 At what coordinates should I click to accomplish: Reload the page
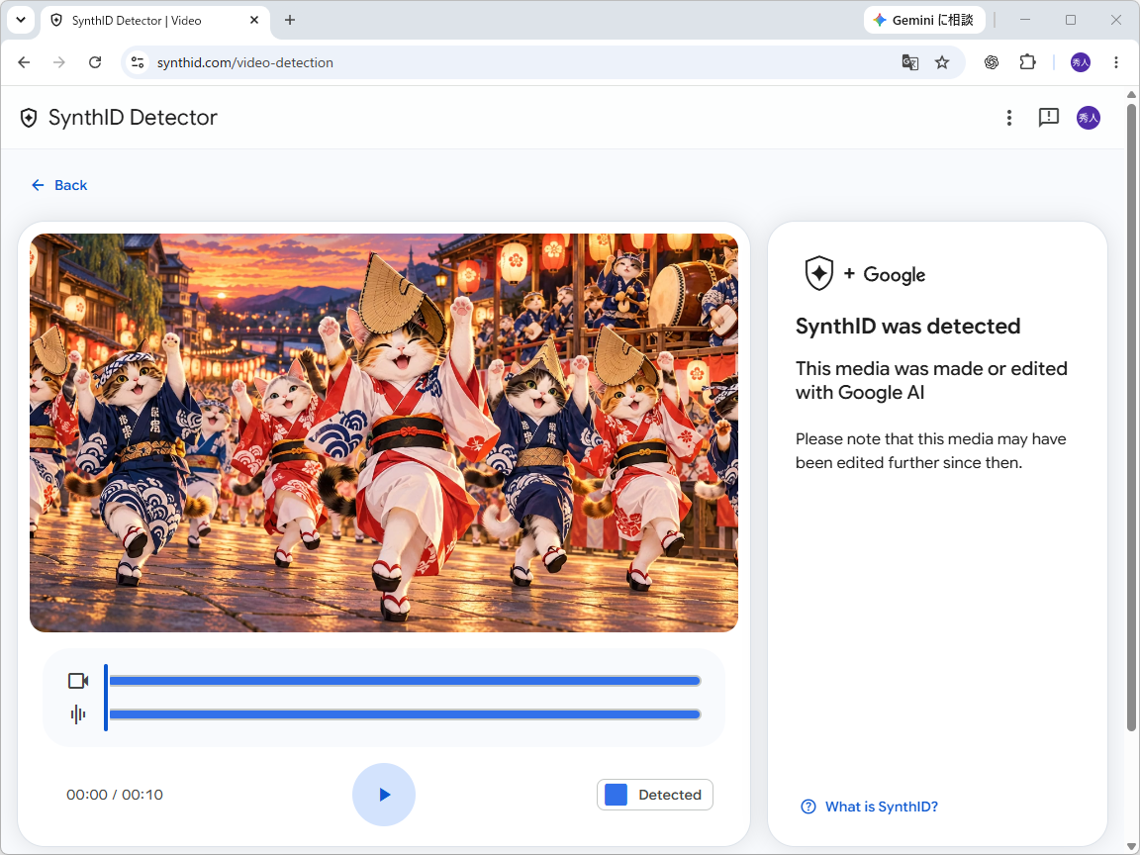pyautogui.click(x=95, y=62)
